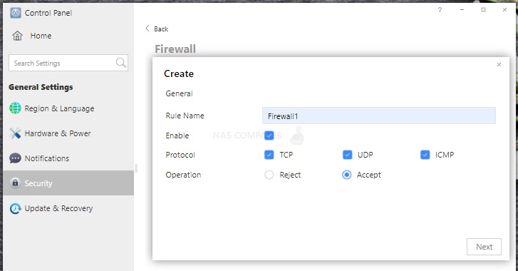
Task: Click the Search Settings input box
Action: 68,63
